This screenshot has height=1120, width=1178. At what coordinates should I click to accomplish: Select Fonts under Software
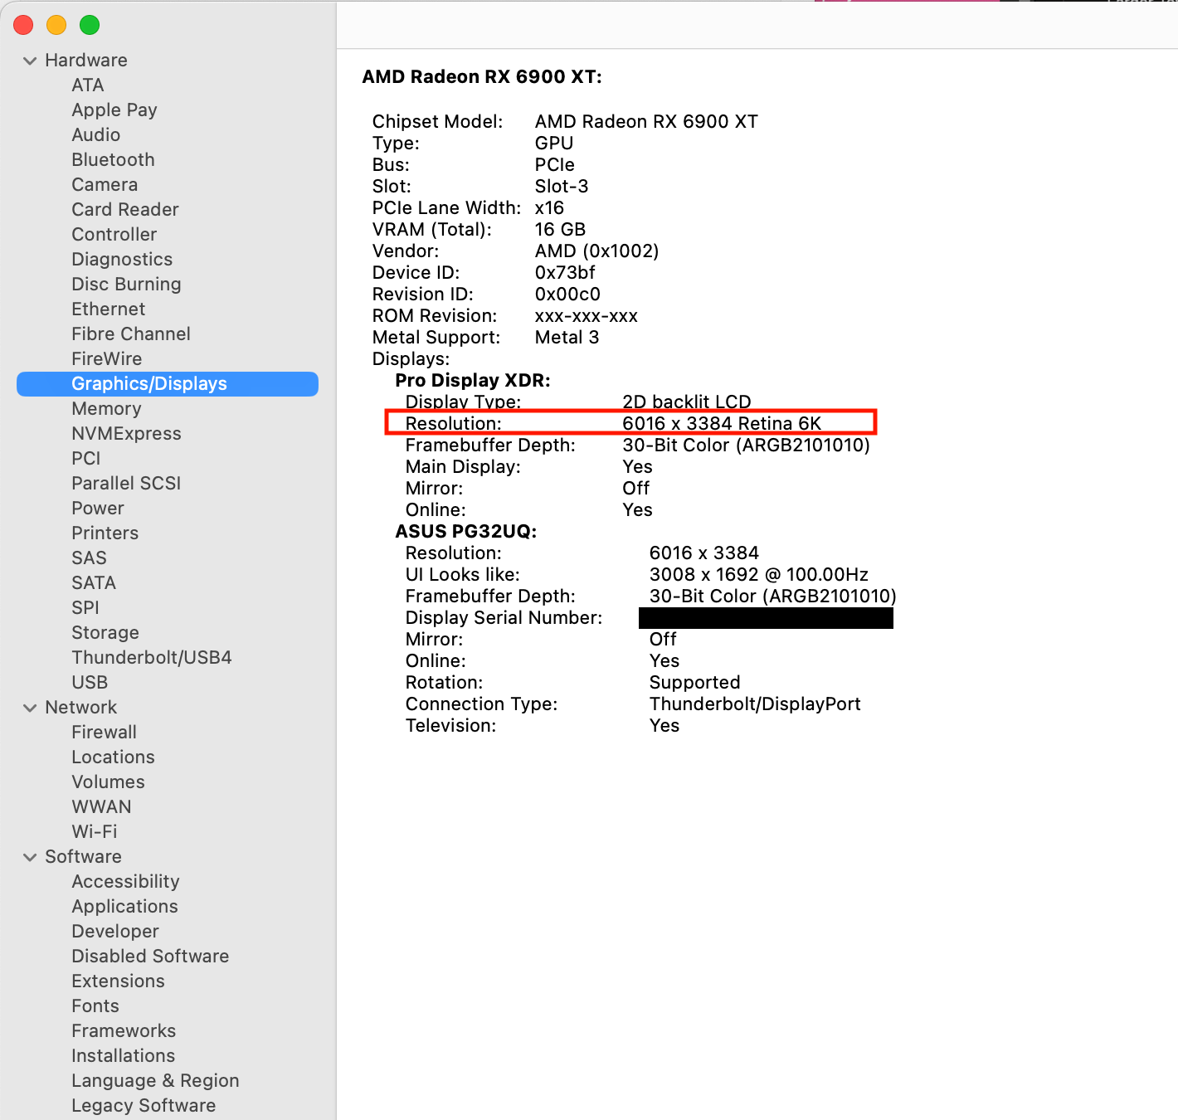click(95, 1006)
